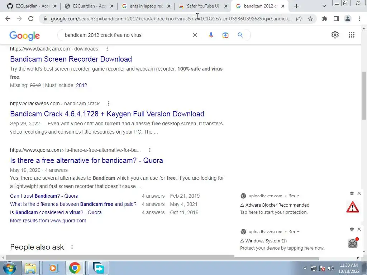Open the Google apps grid

(x=352, y=35)
